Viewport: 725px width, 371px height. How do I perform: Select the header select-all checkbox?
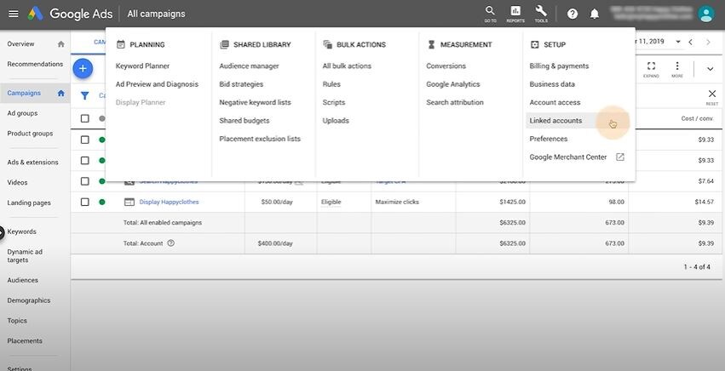(x=84, y=119)
